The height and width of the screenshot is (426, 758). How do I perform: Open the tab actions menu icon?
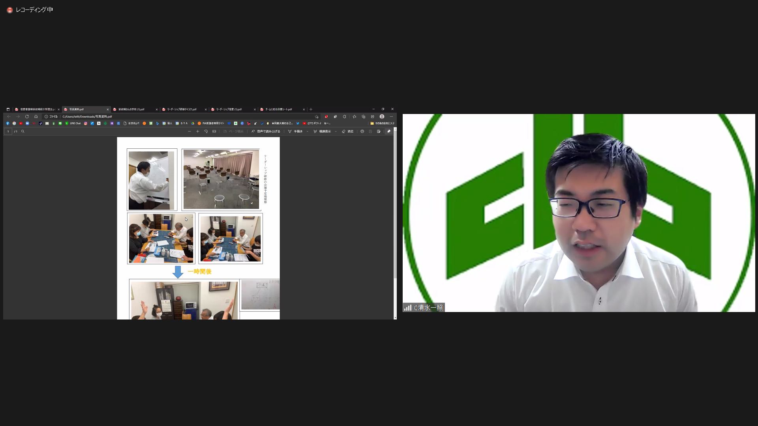8,109
